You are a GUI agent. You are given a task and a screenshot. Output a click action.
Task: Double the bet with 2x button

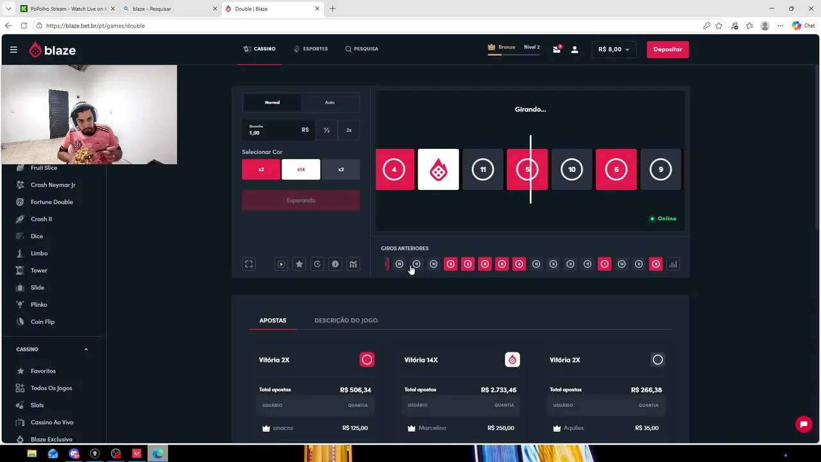point(349,130)
